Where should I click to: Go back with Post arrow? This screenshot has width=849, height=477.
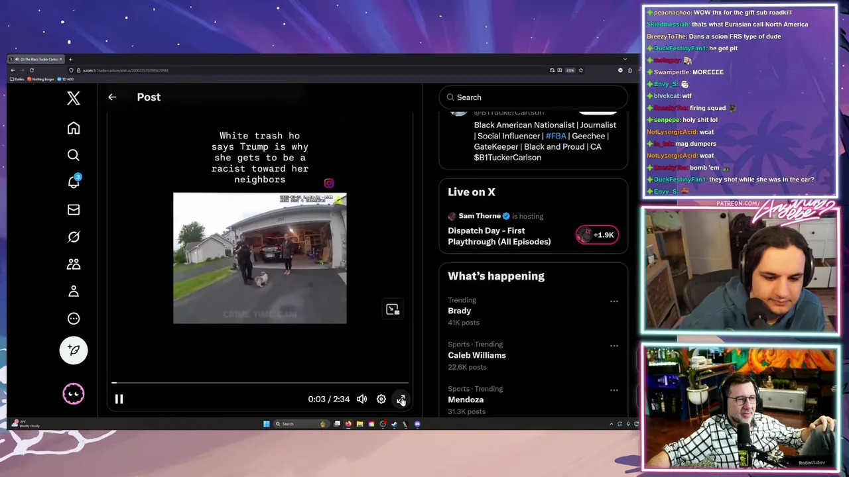click(112, 97)
